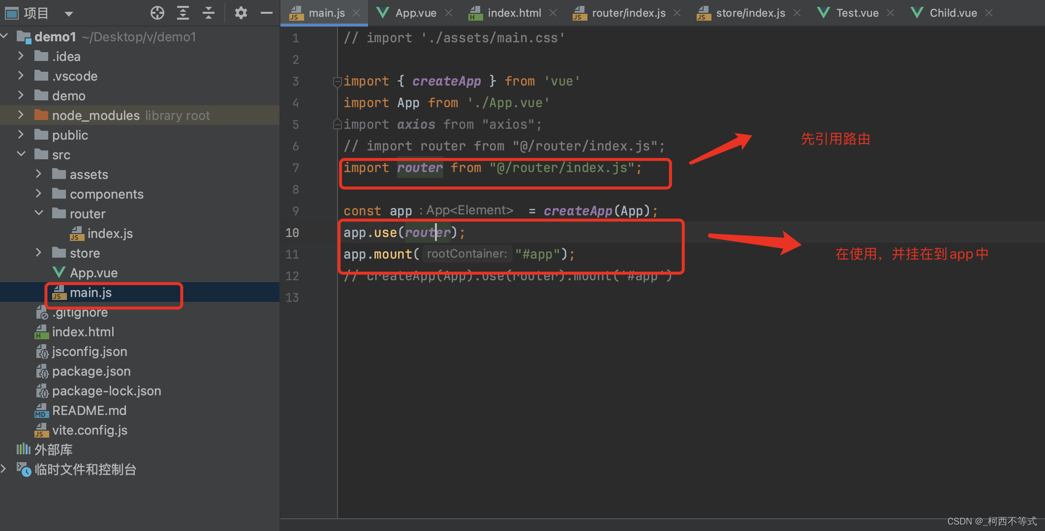Expand the components folder chevron

tap(38, 194)
